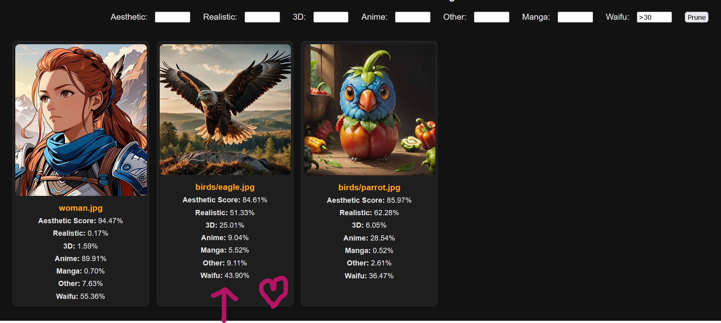Click the Prune button
Viewport: 721px width, 323px height.
tap(696, 17)
